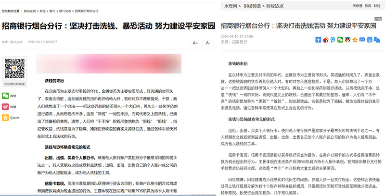This screenshot has height=196, width=385.
Task: Open 银行动态 breadcrumb link
Action: click(65, 11)
